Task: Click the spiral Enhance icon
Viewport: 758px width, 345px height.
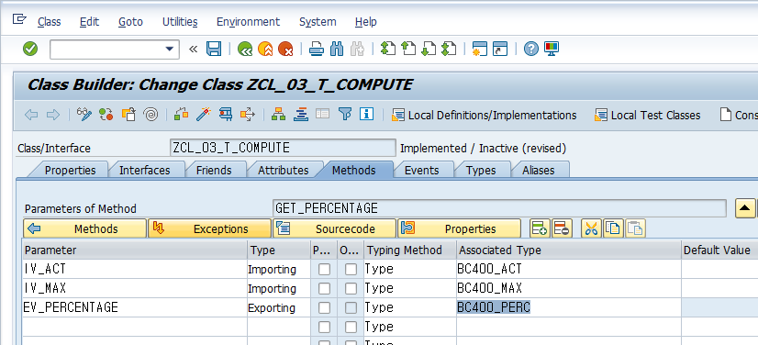Action: pyautogui.click(x=151, y=115)
